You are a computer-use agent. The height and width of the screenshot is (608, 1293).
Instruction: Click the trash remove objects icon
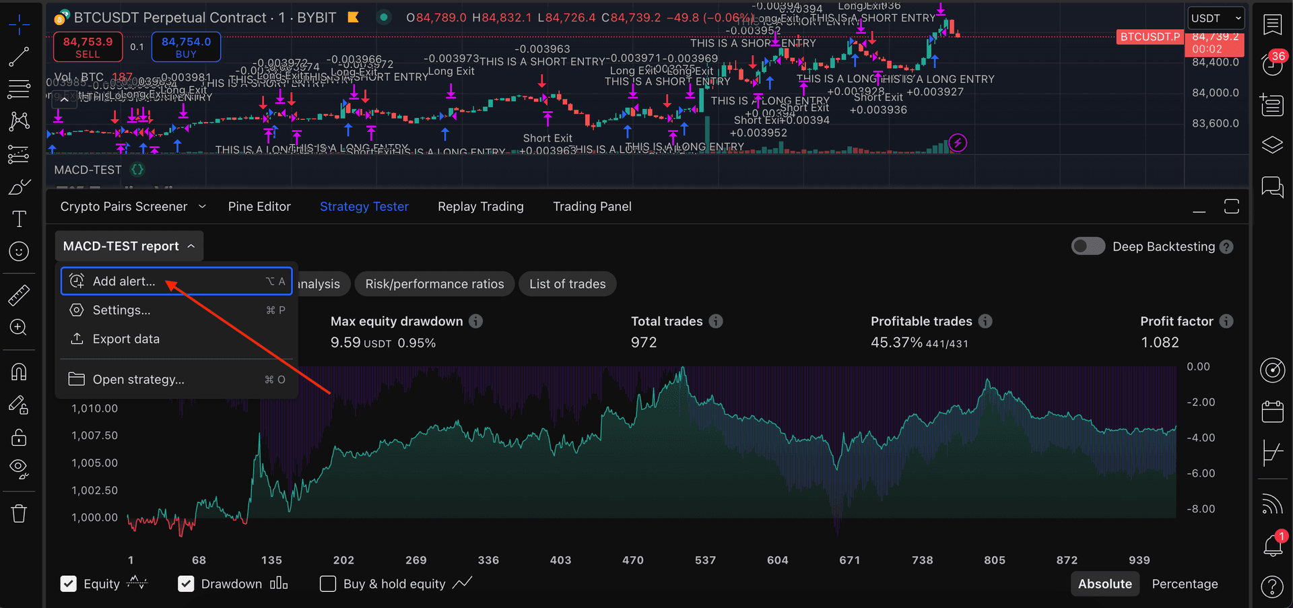(19, 514)
